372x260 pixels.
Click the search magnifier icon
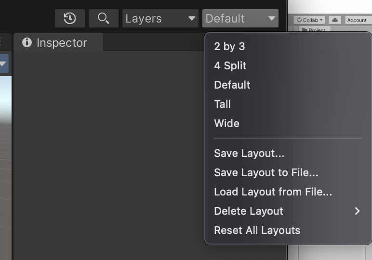pos(104,18)
